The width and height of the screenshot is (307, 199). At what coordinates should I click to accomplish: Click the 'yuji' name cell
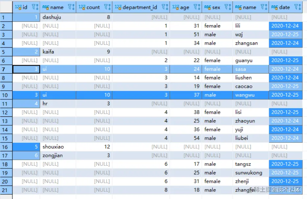[251, 130]
